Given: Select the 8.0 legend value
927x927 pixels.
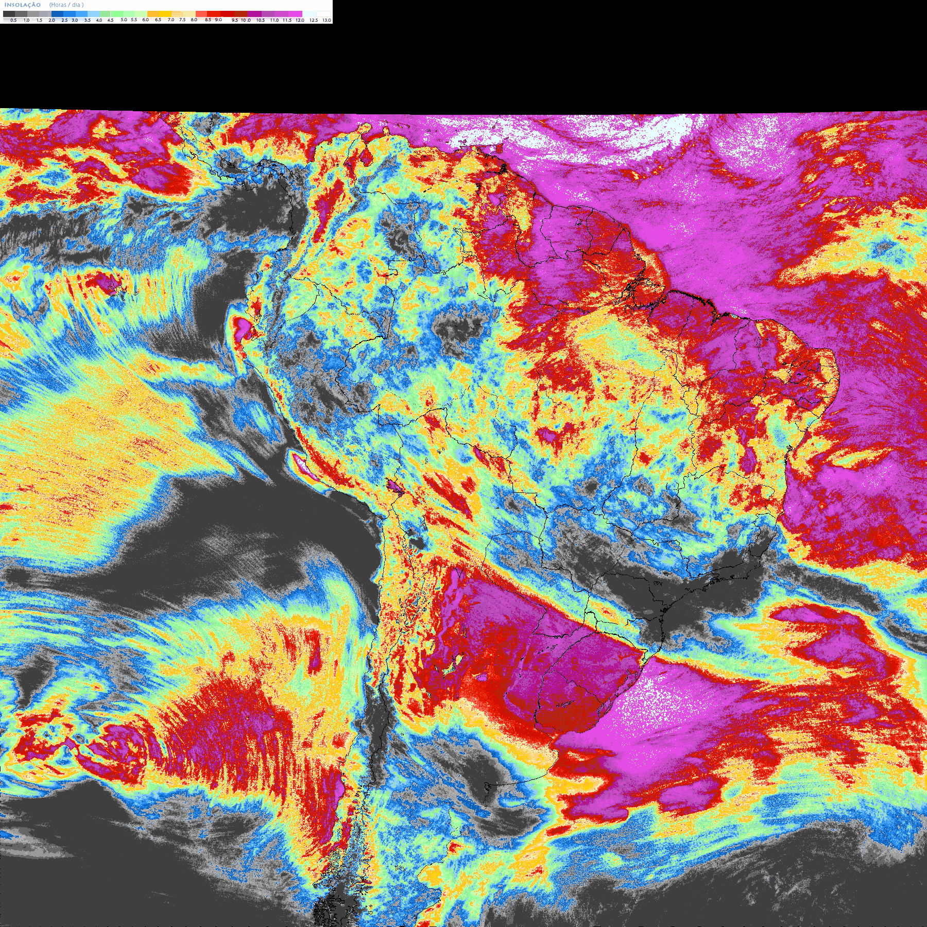Looking at the screenshot, I should tap(194, 20).
